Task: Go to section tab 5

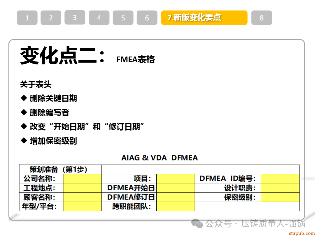Action: tap(123, 18)
